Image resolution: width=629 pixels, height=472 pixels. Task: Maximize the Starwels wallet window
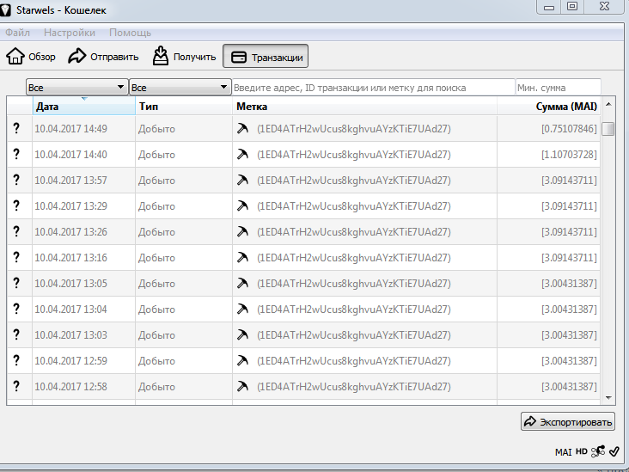[x=572, y=7]
